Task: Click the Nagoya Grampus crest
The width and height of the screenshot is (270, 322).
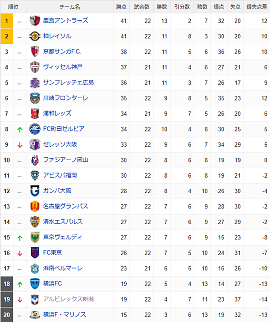Action: [35, 206]
